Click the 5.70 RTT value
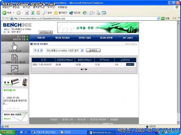Viewport: 181px width, 135px height. [97, 64]
